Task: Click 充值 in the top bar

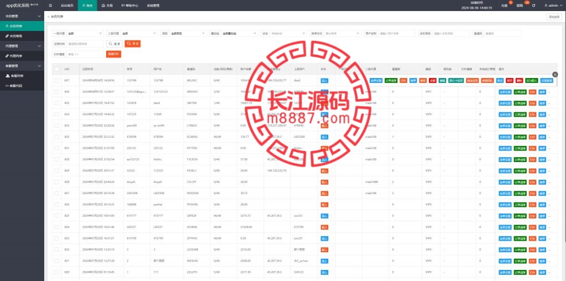Action: [x=504, y=6]
